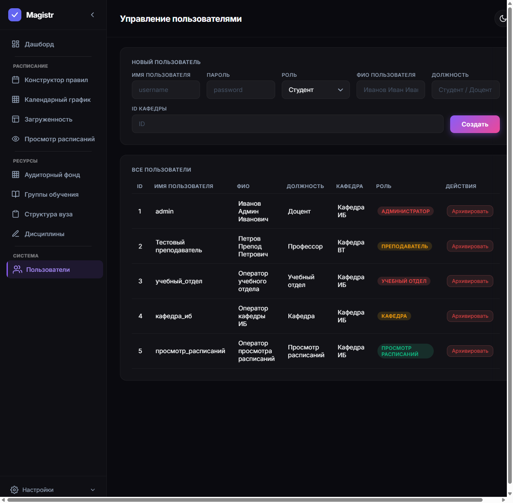Focus the username input field

point(166,90)
